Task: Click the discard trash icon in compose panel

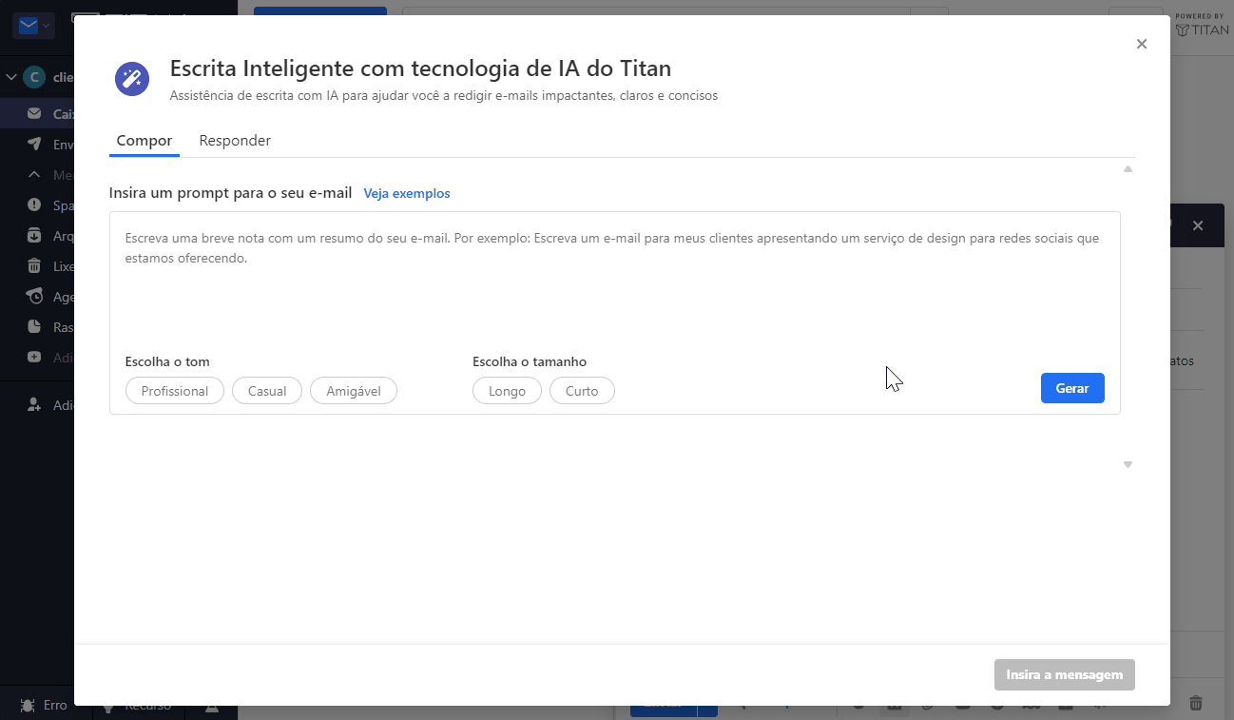Action: (x=1196, y=703)
